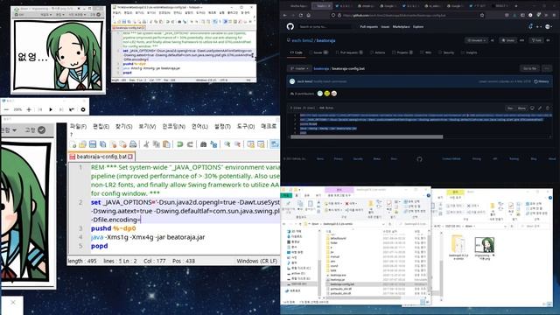The height and width of the screenshot is (315, 560).
Task: Click zoom out minus in magnifier toolbar
Action: click(6, 109)
